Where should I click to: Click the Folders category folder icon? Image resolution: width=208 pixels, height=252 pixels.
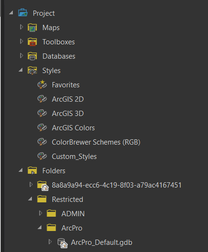pyautogui.click(x=32, y=170)
